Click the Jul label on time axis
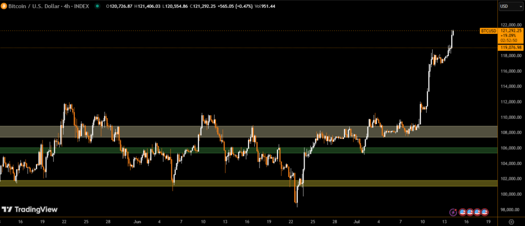Screen dimensions: 525x226 click(357, 222)
